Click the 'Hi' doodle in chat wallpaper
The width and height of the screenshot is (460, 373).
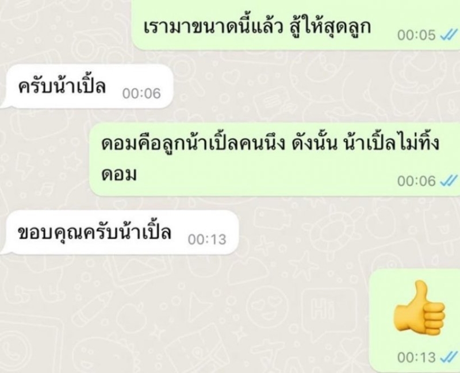[323, 307]
